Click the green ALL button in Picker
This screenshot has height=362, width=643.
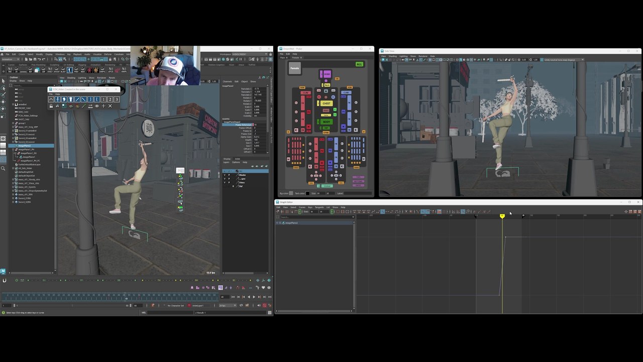tap(359, 64)
